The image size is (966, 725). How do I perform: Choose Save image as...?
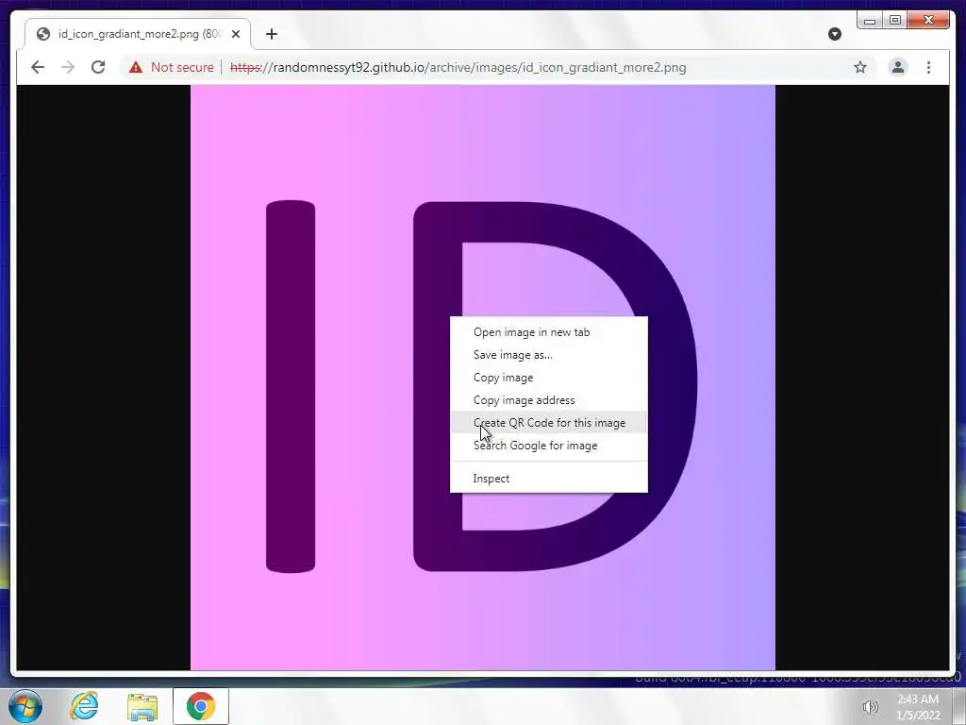549,355
